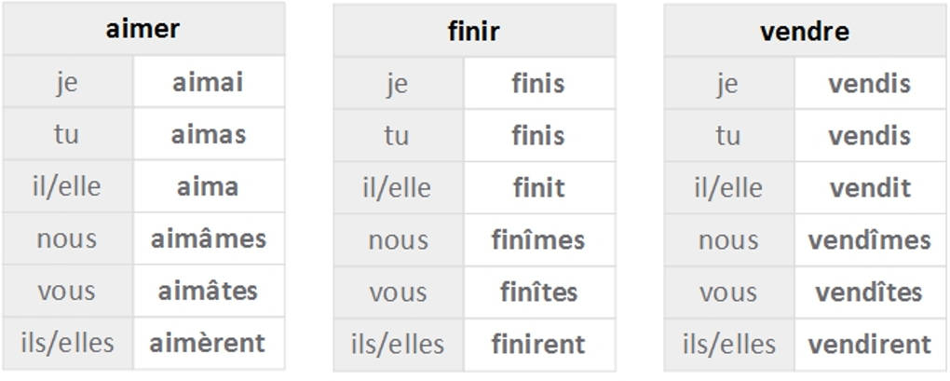
Task: Select the "finîmes" cell
Action: pos(538,240)
